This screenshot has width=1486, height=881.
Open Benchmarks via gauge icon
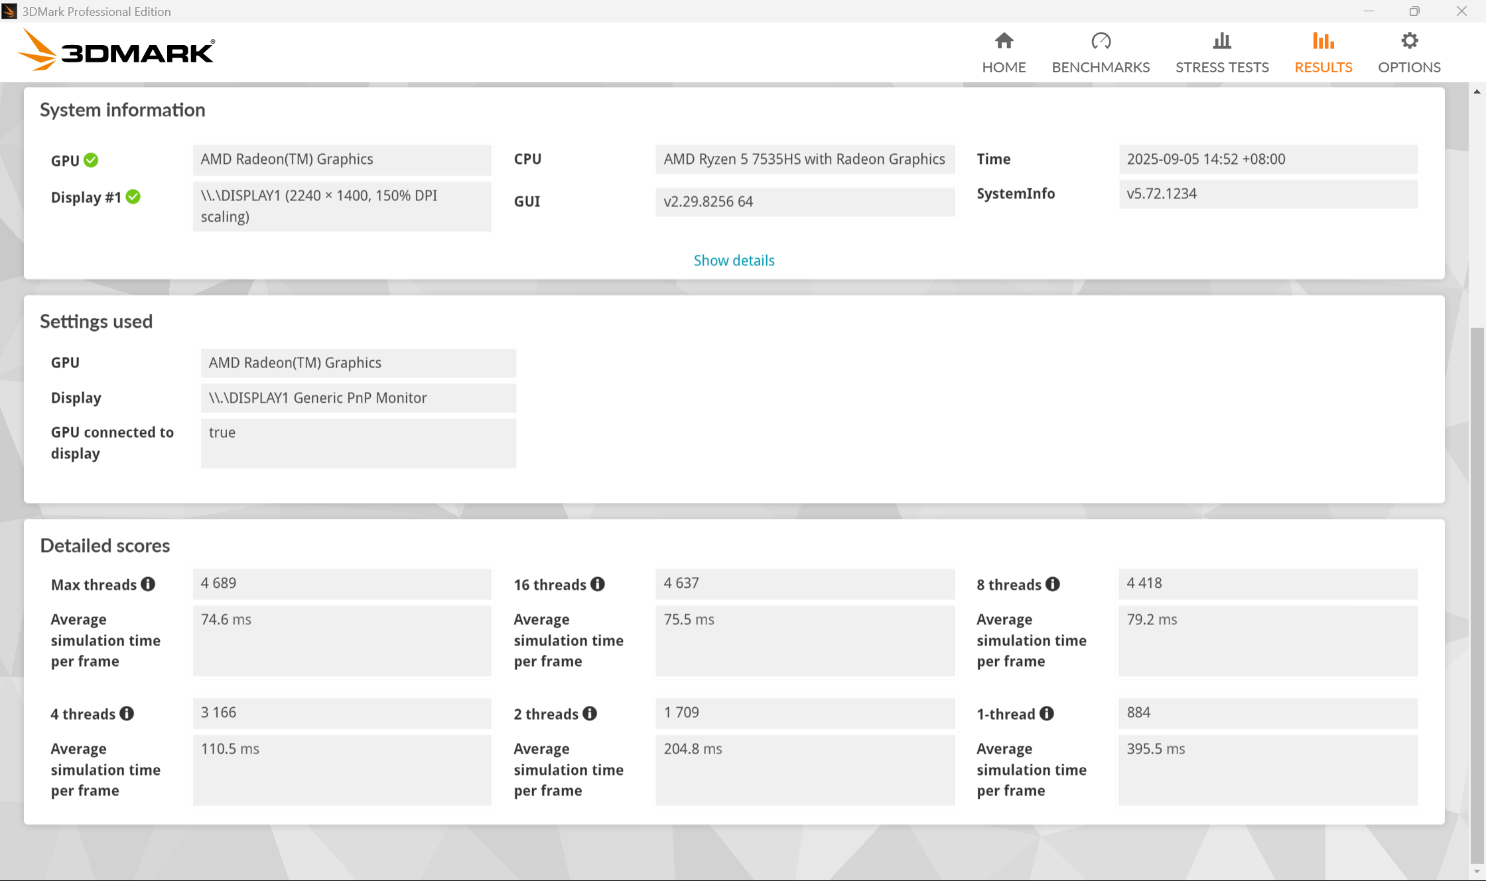click(1101, 41)
